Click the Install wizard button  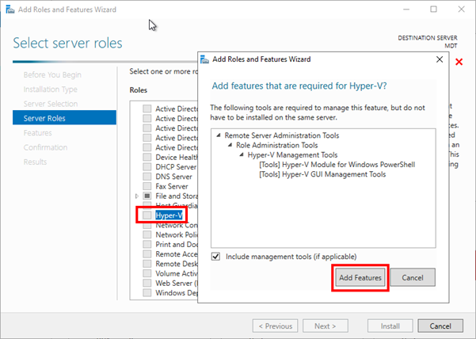390,326
